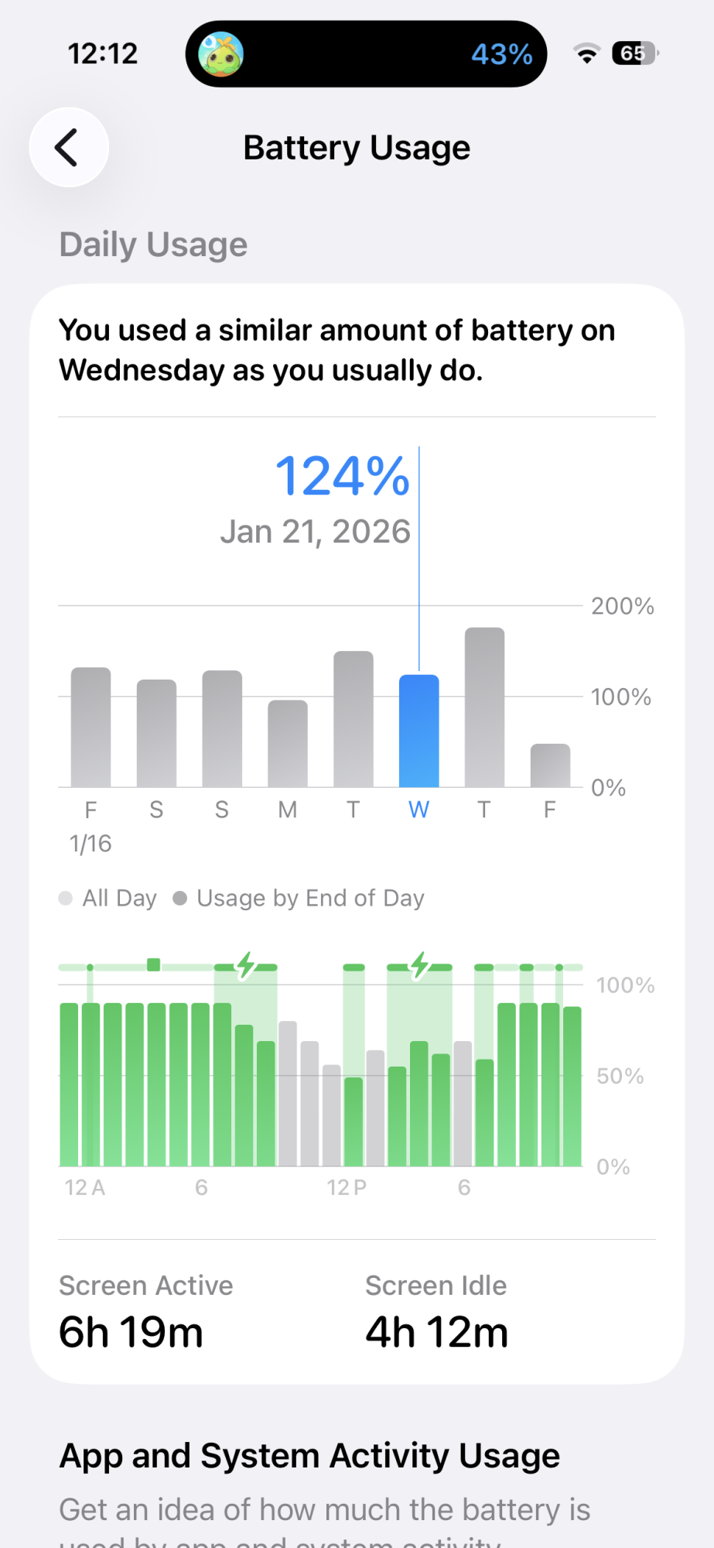Image resolution: width=714 pixels, height=1548 pixels.
Task: Tap the green character icon in Dynamic Island
Action: point(220,54)
